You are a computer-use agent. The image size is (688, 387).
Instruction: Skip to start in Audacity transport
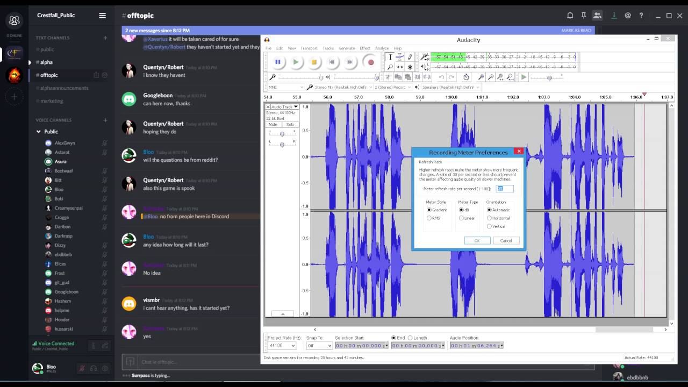332,62
